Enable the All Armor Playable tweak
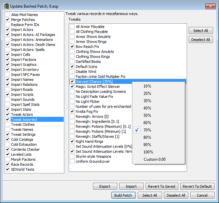219x203 pixels. (72, 27)
